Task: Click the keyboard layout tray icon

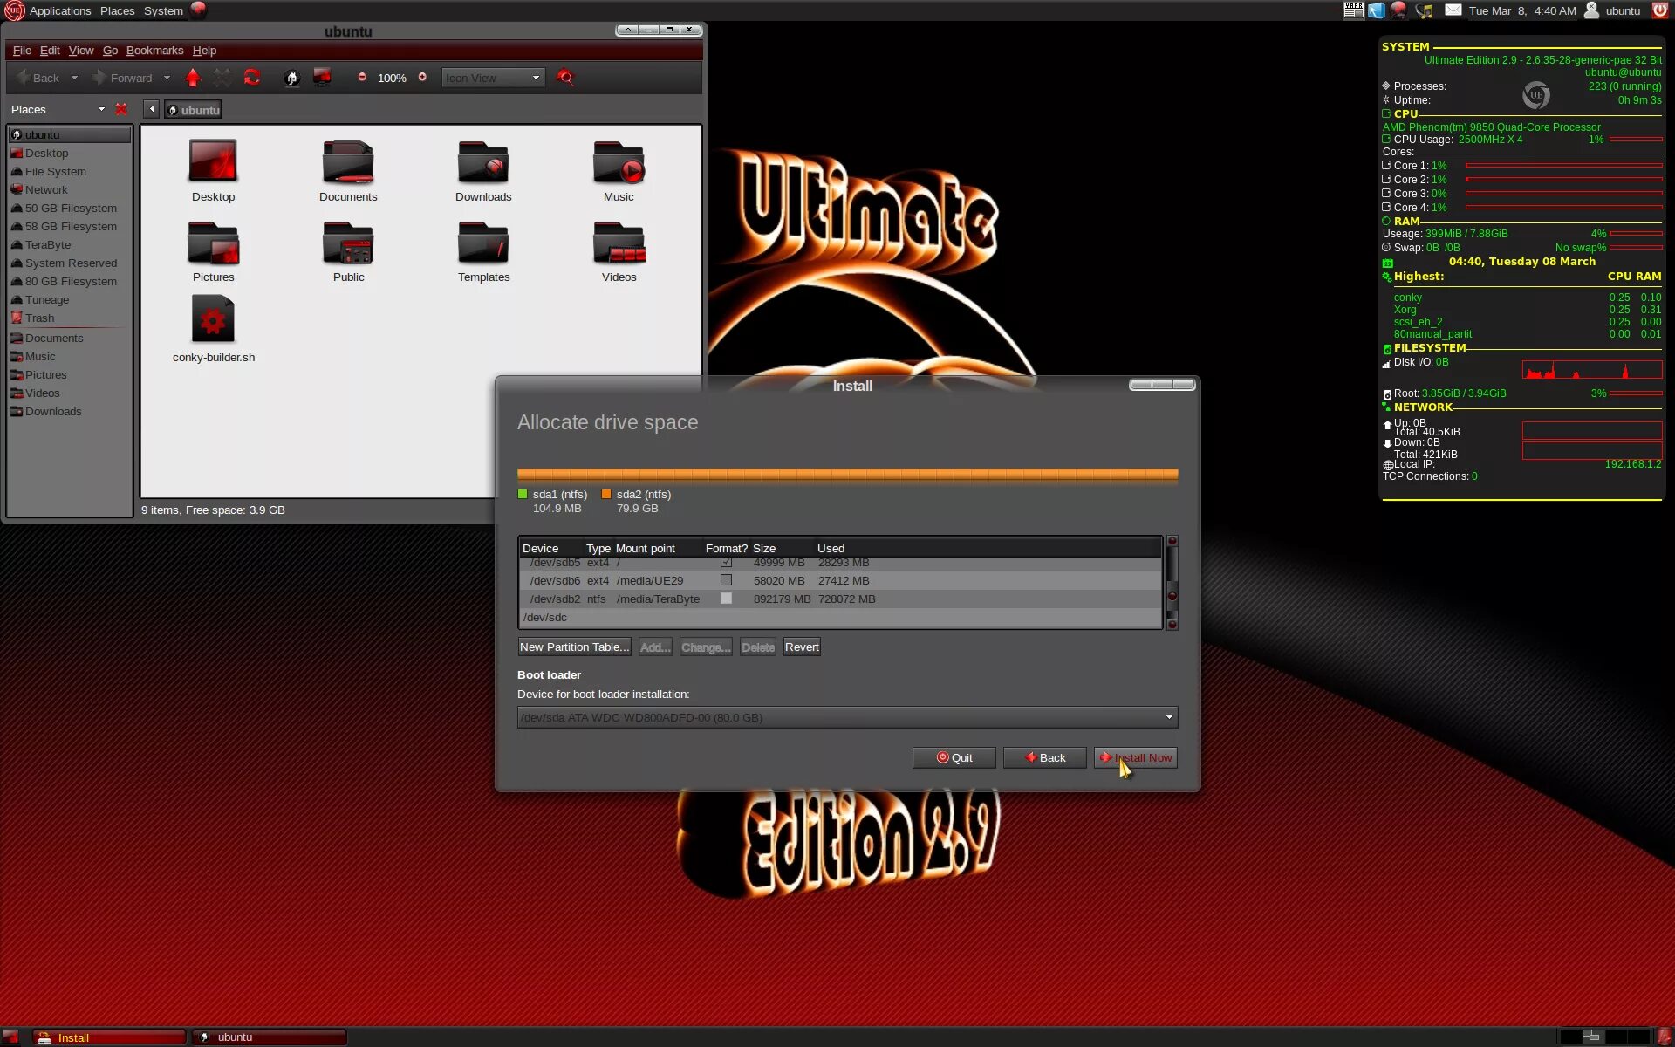Action: point(1353,10)
